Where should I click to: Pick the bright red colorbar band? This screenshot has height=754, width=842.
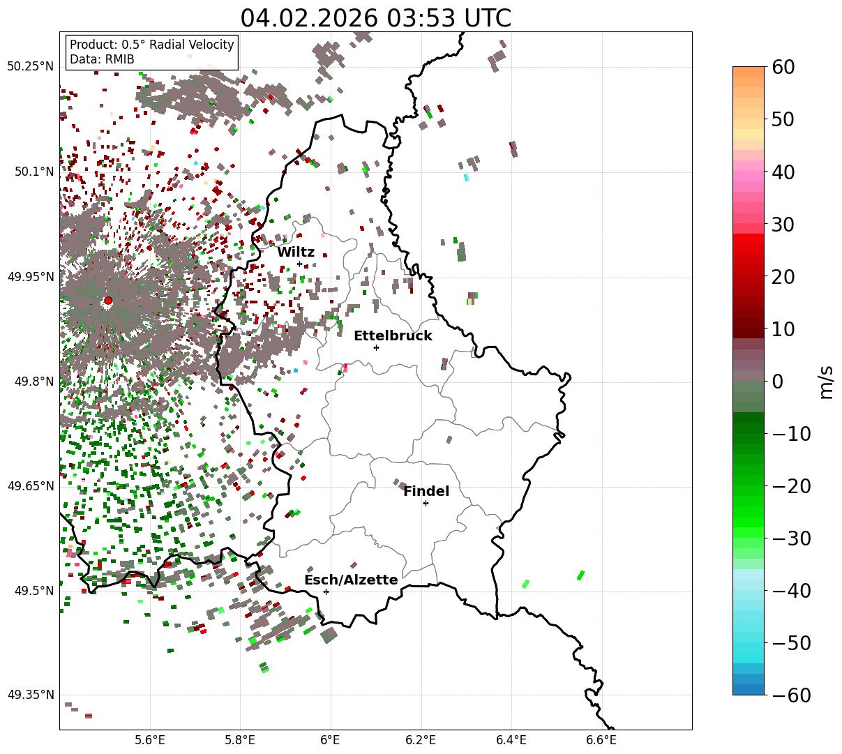point(749,239)
